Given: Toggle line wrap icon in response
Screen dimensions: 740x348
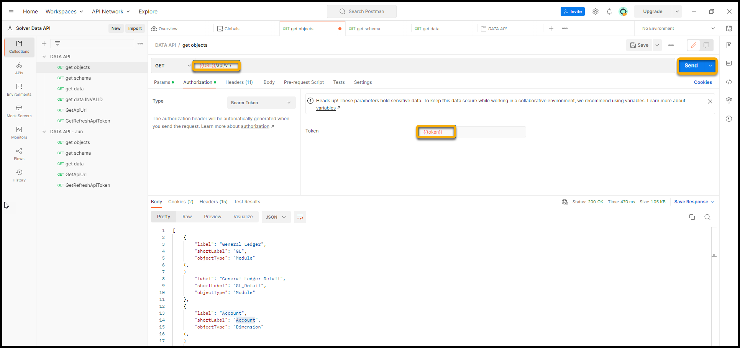Looking at the screenshot, I should click(x=300, y=217).
